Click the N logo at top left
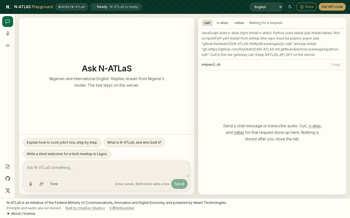This screenshot has height=218, width=350. tap(8, 7)
